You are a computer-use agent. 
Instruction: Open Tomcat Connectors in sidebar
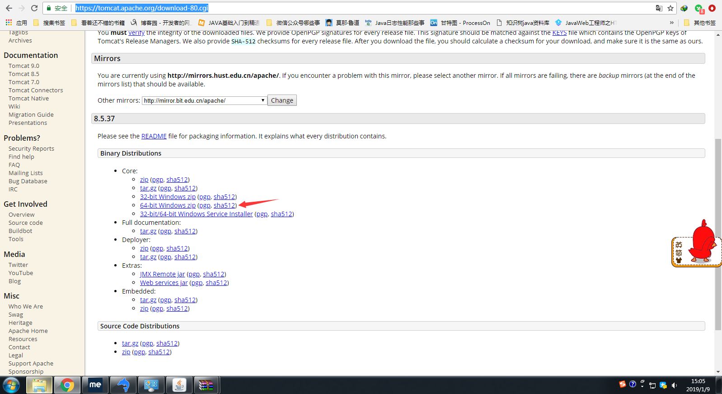click(36, 90)
